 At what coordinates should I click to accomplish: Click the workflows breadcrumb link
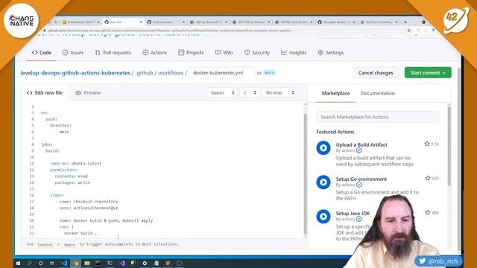coord(171,73)
